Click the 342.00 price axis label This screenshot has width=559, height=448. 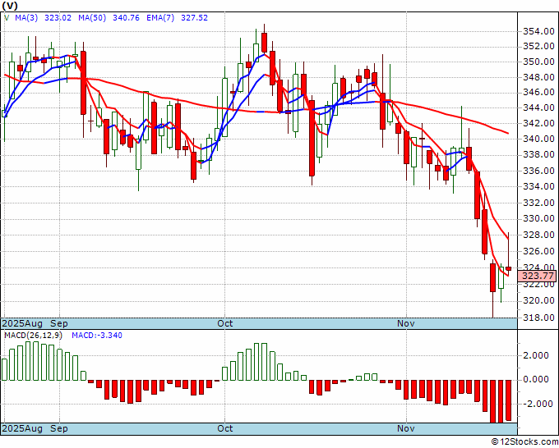coord(538,123)
